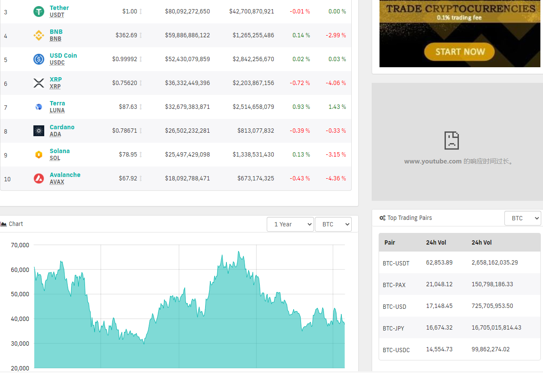Click the Trade Cryptocurrencies ad banner headline
This screenshot has width=543, height=373.
(x=461, y=9)
